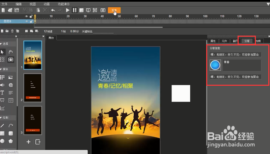
Task: Insert an HTML code embed element
Action: (11, 100)
